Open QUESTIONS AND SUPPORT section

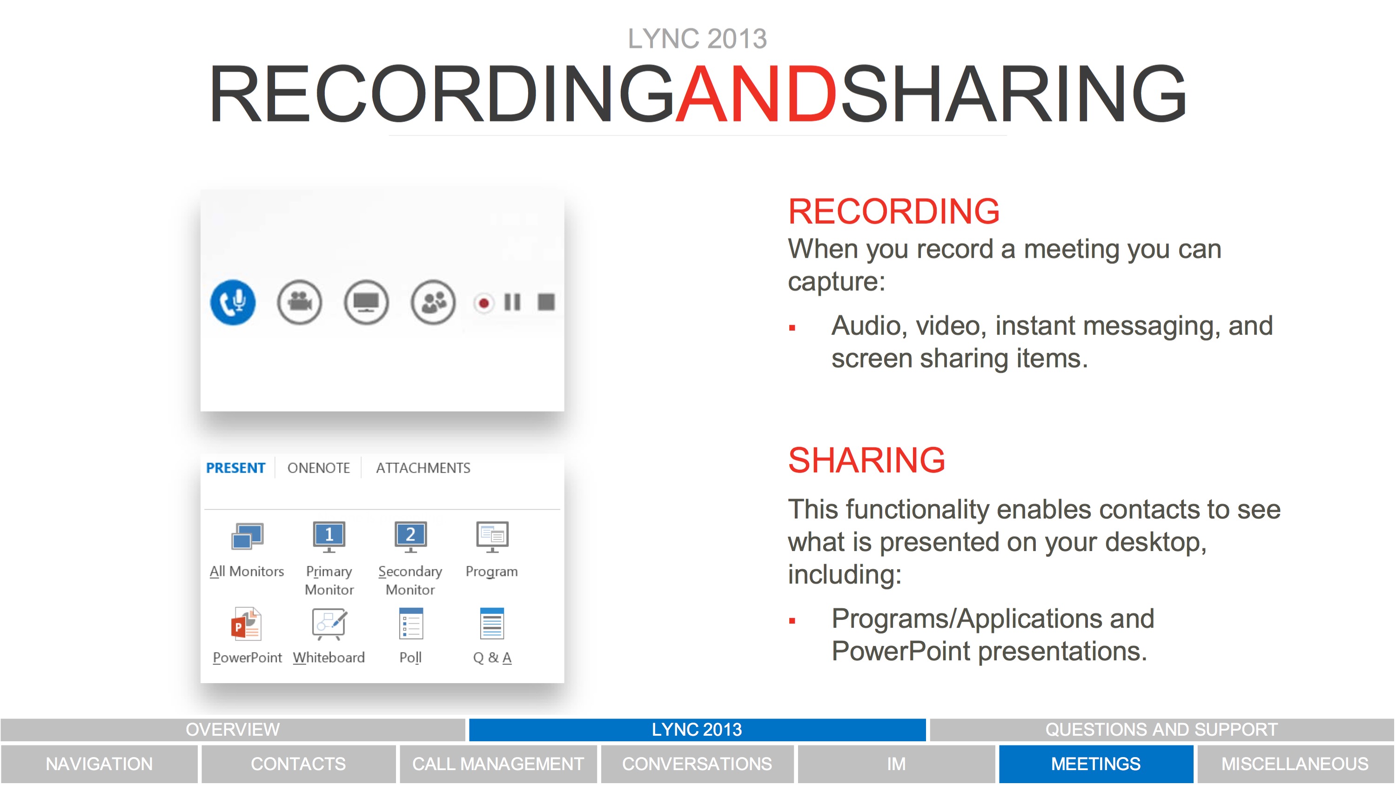pos(1161,730)
